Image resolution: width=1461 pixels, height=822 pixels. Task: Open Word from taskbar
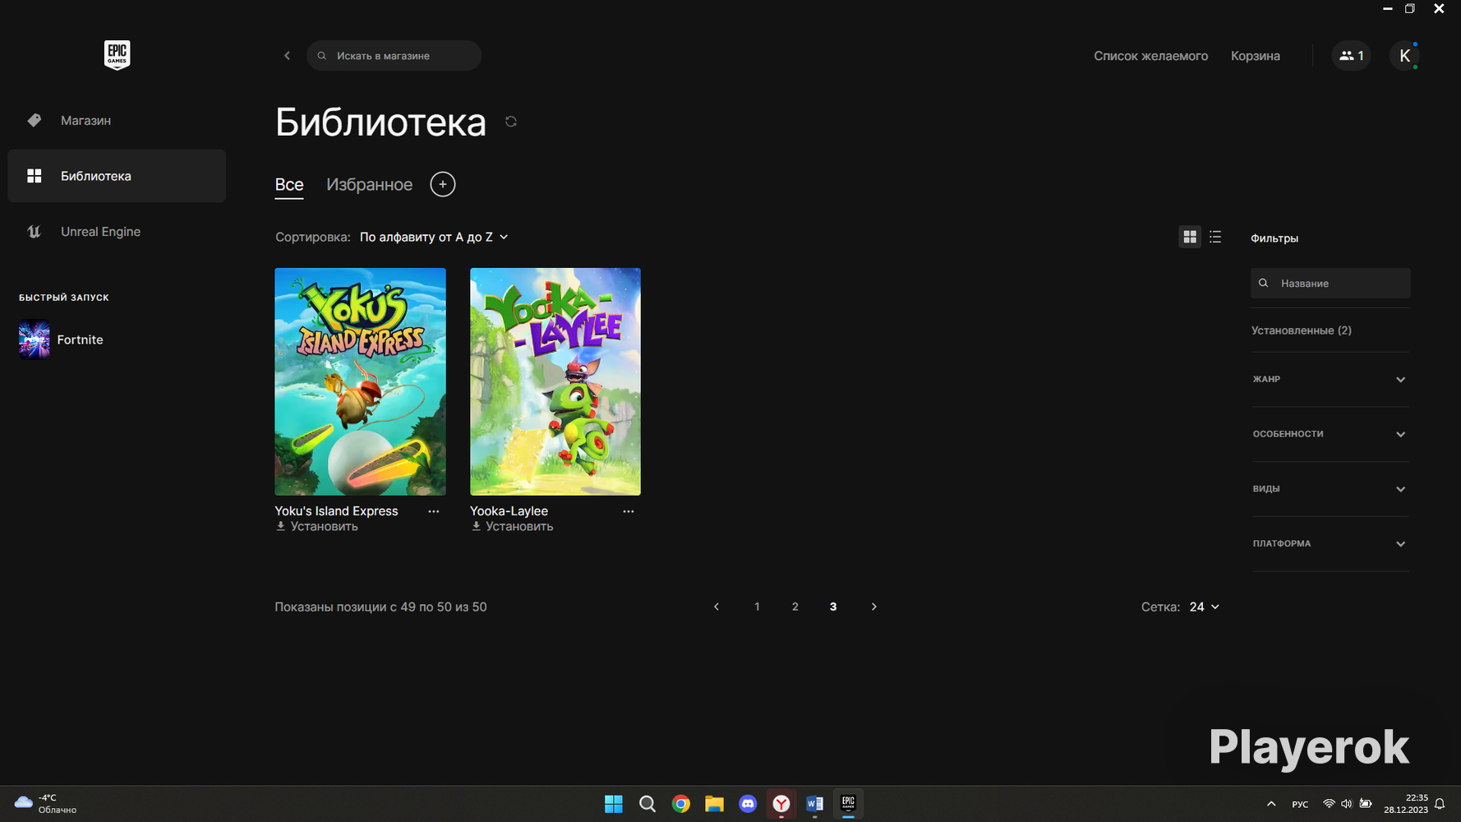[x=815, y=804]
